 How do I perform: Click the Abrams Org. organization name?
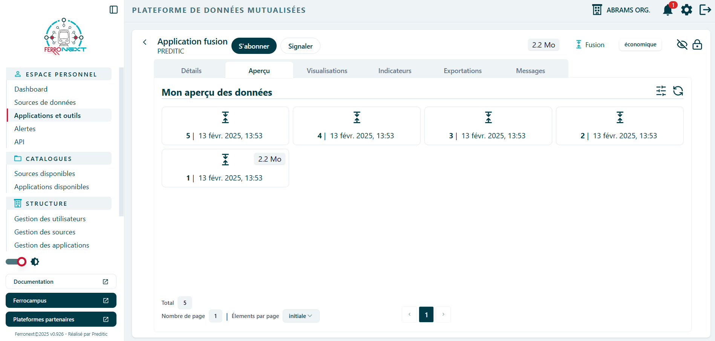click(628, 10)
